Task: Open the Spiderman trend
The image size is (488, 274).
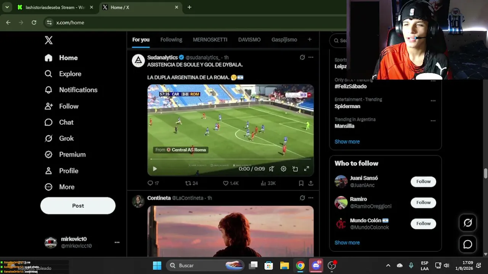Action: 347,106
